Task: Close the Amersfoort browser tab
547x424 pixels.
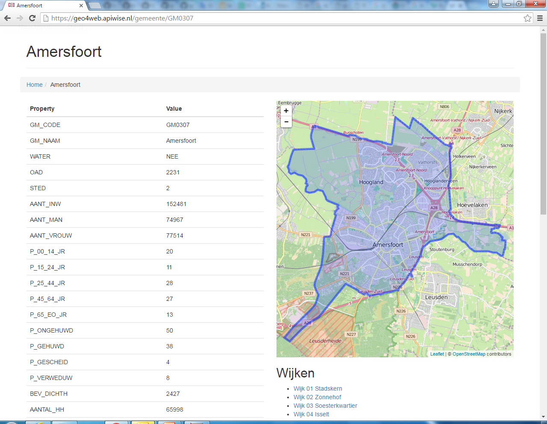Action: [x=81, y=6]
